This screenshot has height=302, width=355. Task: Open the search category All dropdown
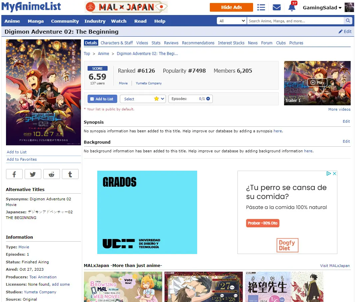point(232,21)
